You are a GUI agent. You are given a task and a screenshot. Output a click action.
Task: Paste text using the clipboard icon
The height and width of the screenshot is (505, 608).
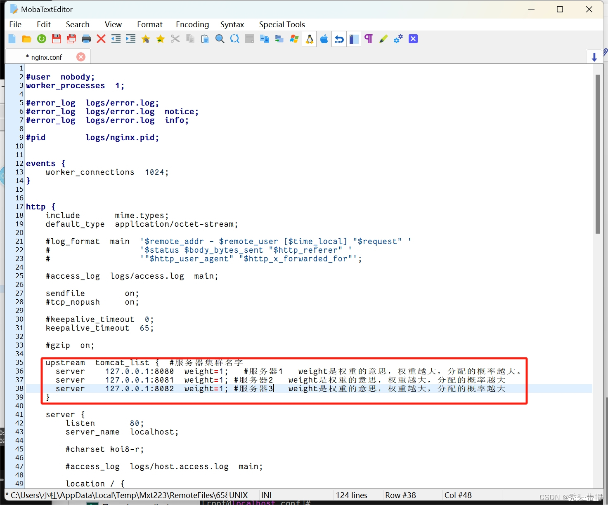click(x=205, y=39)
